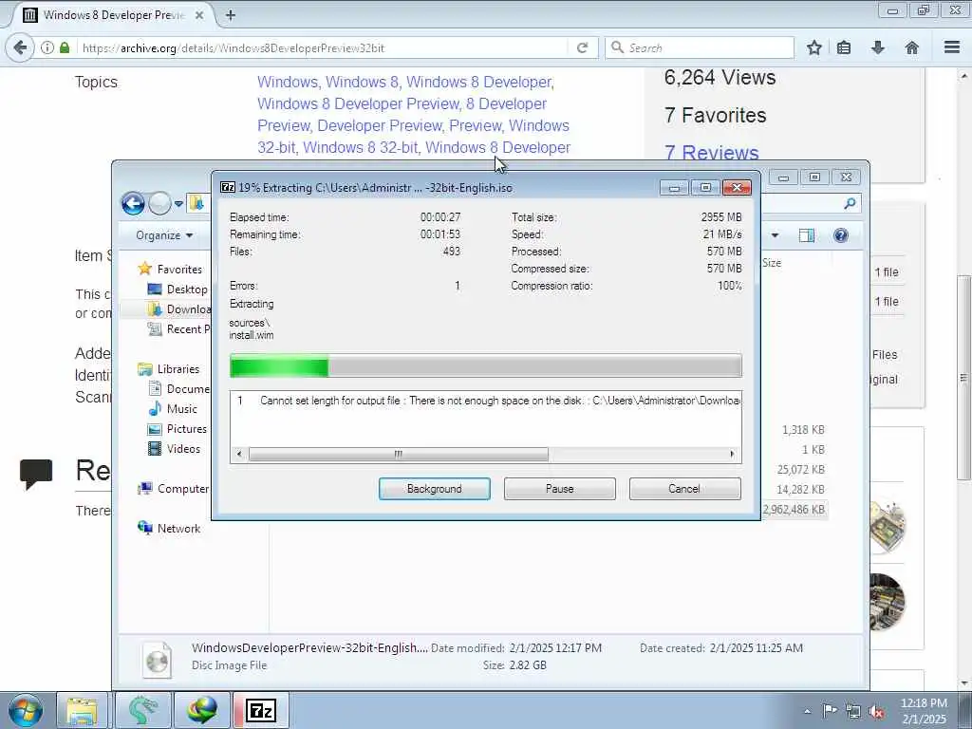This screenshot has width=972, height=729.
Task: Show hidden system tray icons
Action: [807, 711]
